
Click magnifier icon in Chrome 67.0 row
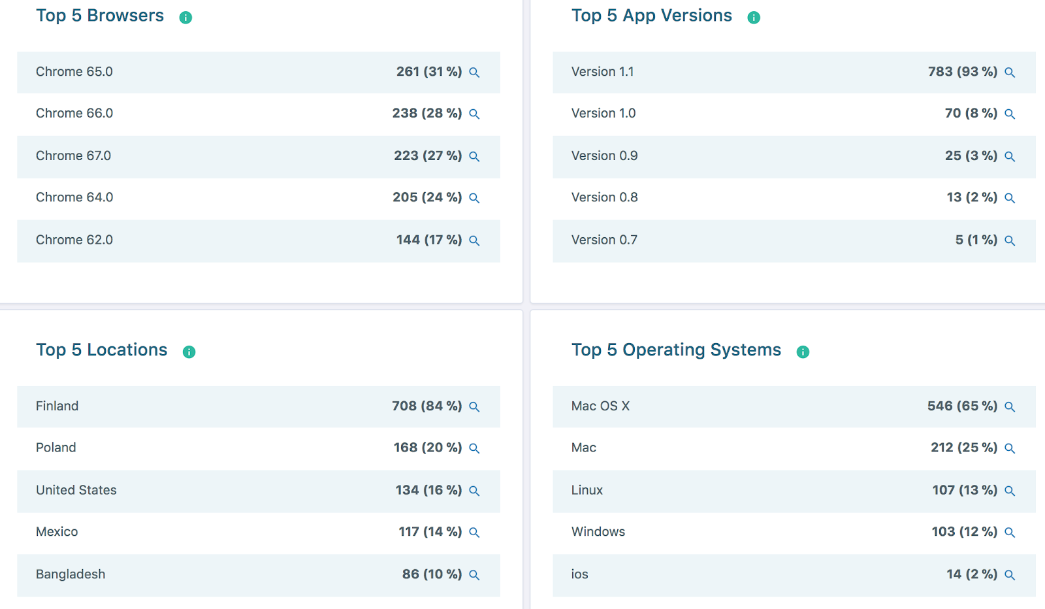pyautogui.click(x=475, y=157)
